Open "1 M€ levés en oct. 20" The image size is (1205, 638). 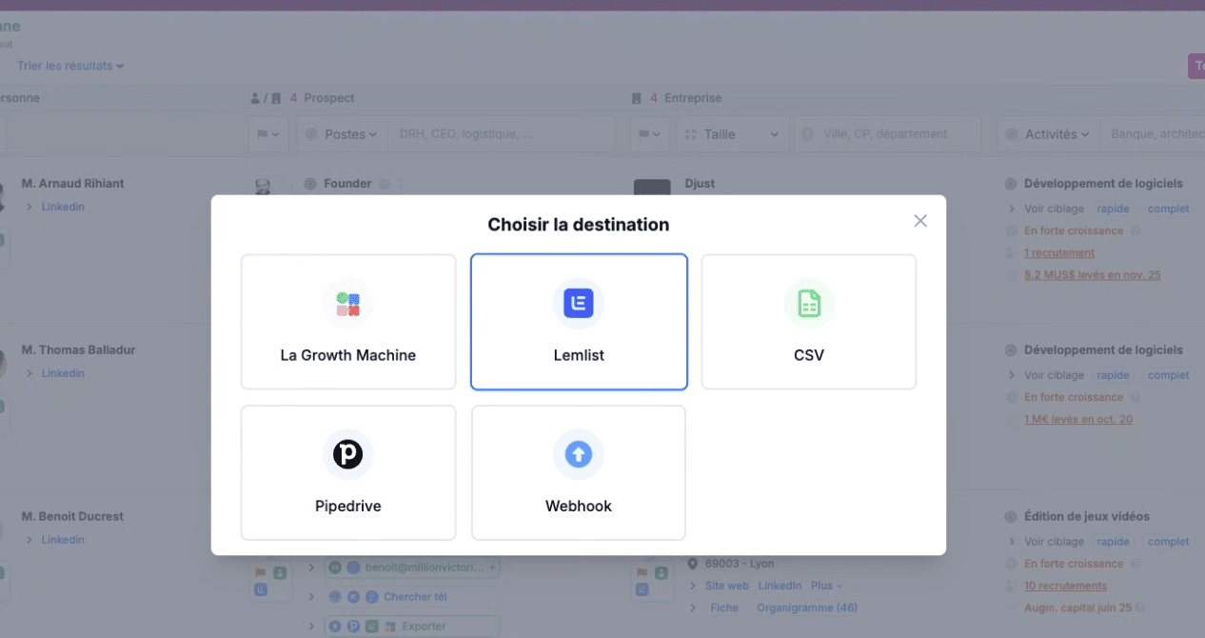click(x=1078, y=419)
